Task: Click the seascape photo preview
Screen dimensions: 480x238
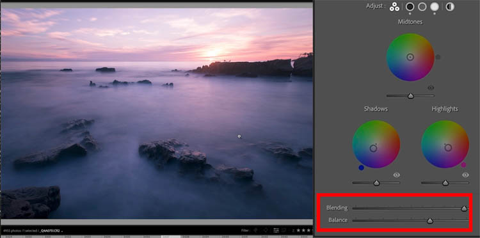Action: (x=156, y=113)
